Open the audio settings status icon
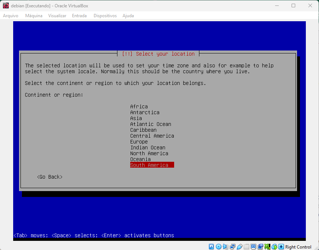The width and height of the screenshot is (319, 250). pos(225,247)
